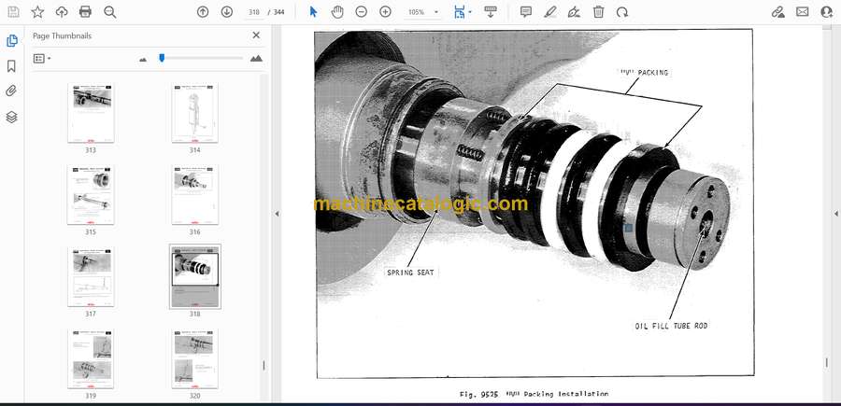841x406 pixels.
Task: Click the thumbnail size slider handle
Action: 162,58
